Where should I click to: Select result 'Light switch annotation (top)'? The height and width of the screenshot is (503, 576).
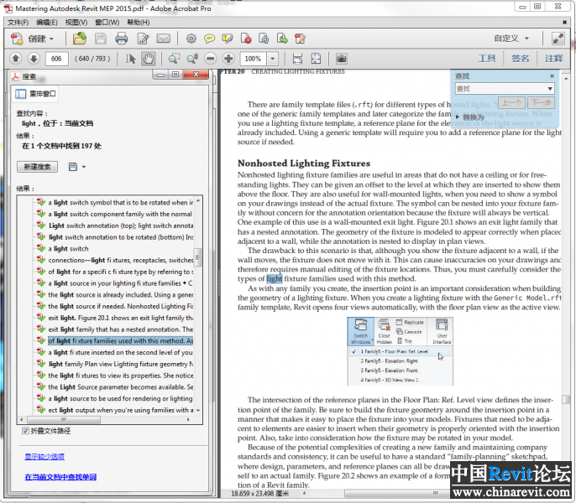tap(121, 226)
